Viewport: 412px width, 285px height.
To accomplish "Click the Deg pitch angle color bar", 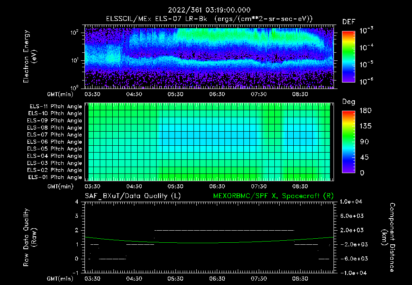I will click(348, 142).
